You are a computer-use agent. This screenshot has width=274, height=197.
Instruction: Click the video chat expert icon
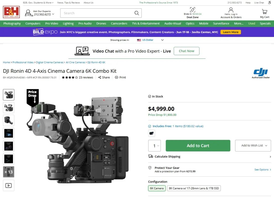coord(82,51)
